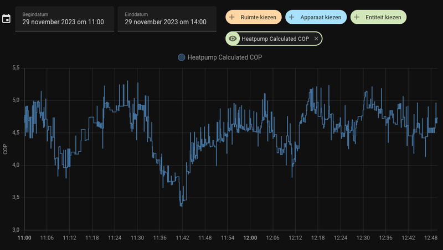Edit the Begindatum start date field
The width and height of the screenshot is (443, 250).
(x=65, y=19)
